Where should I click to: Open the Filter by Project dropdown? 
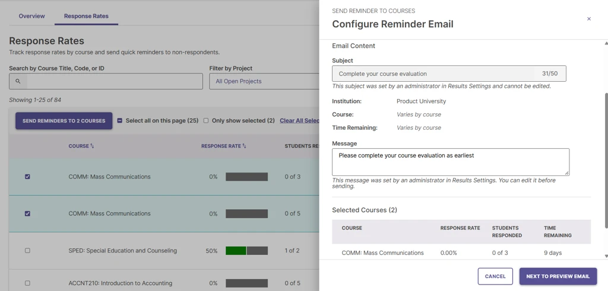(x=264, y=81)
